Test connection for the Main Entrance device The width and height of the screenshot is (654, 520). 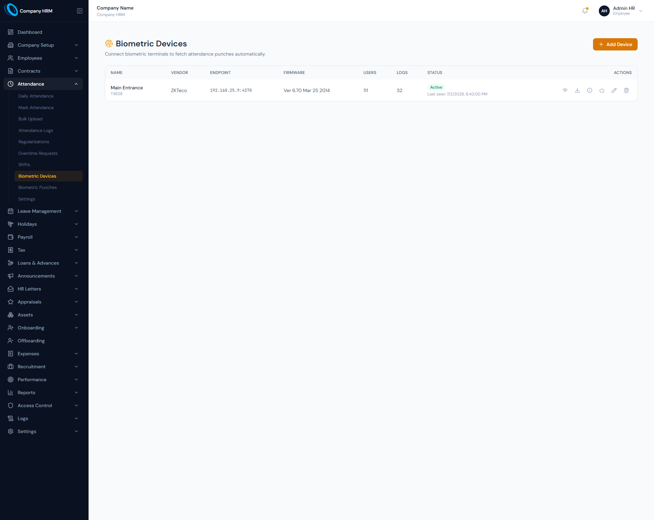click(x=565, y=90)
